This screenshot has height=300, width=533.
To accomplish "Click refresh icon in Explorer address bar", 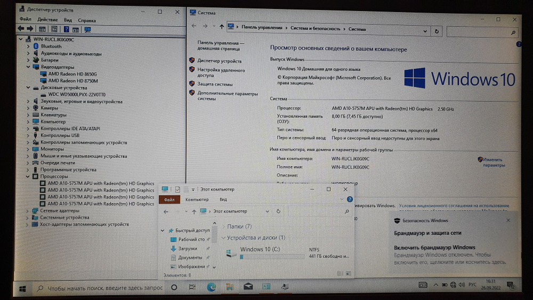I will pyautogui.click(x=278, y=211).
